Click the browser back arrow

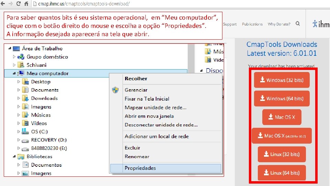click(3, 3)
